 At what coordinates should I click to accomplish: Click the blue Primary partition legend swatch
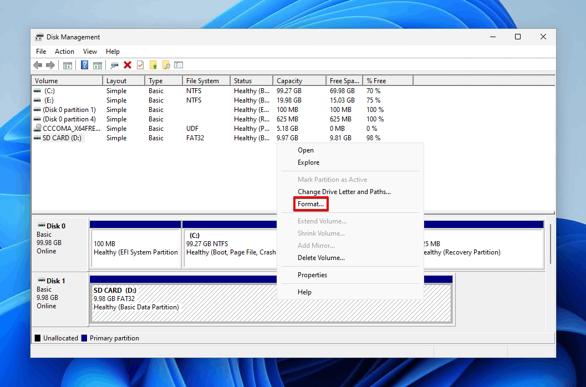(84, 338)
